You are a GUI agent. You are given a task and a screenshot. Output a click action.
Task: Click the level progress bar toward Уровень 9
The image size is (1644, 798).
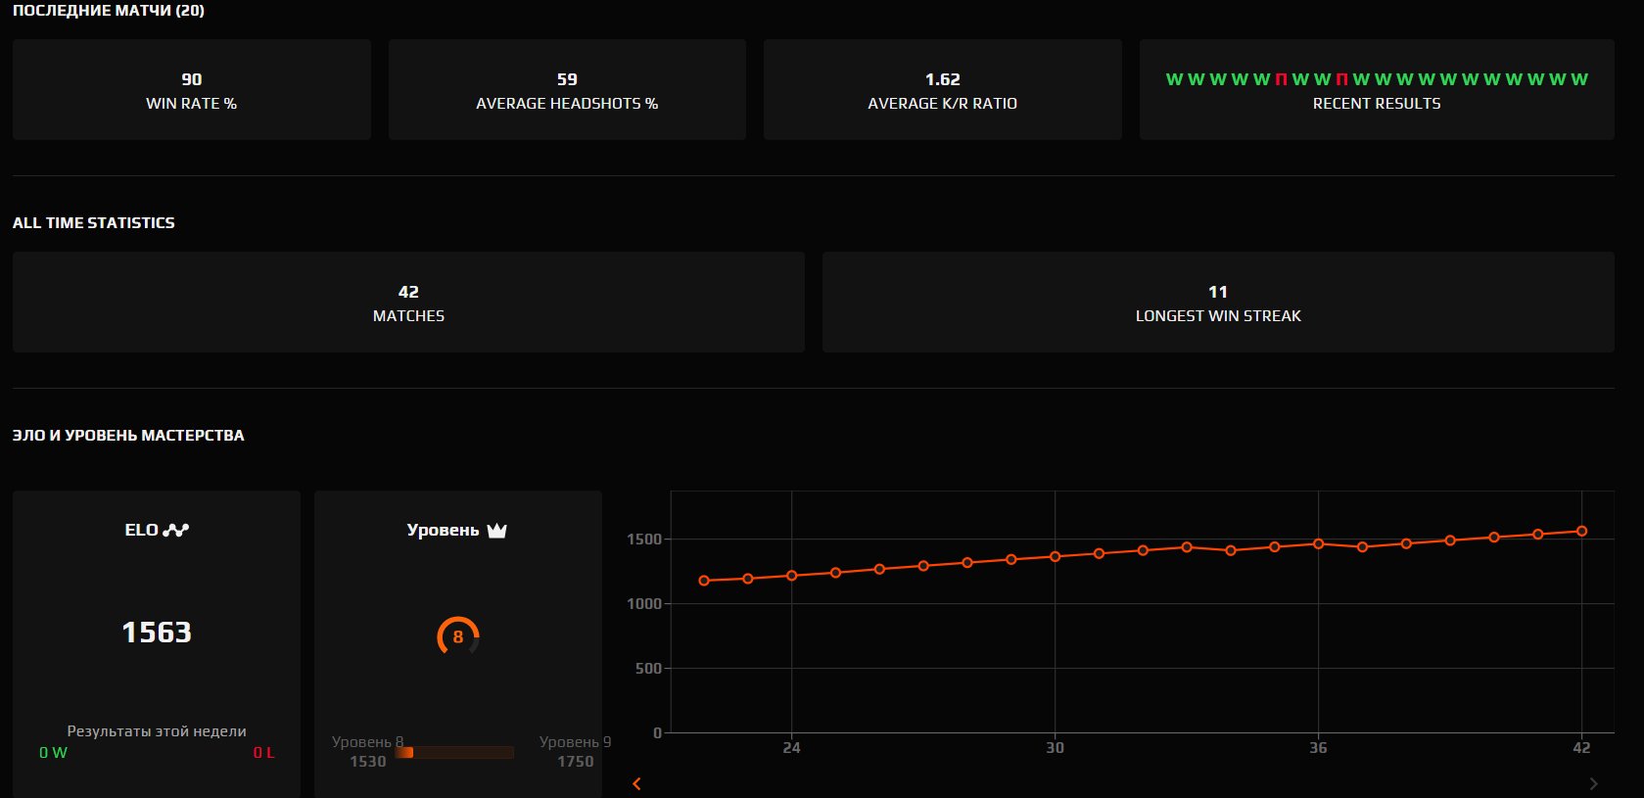tap(454, 752)
